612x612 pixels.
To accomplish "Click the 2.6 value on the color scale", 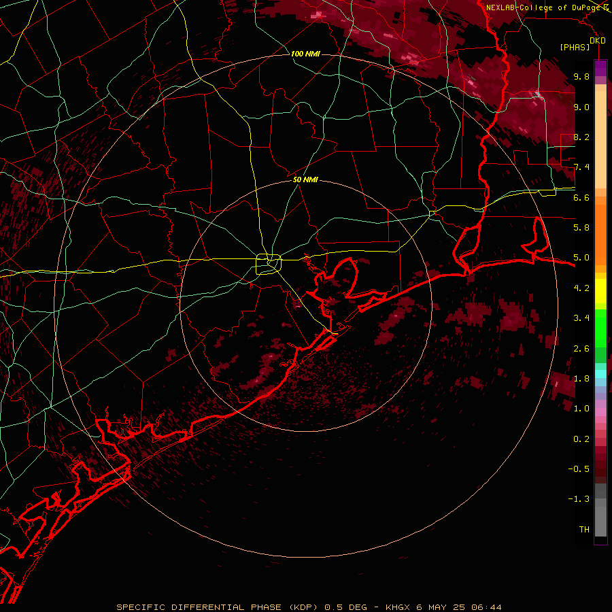I will [581, 349].
